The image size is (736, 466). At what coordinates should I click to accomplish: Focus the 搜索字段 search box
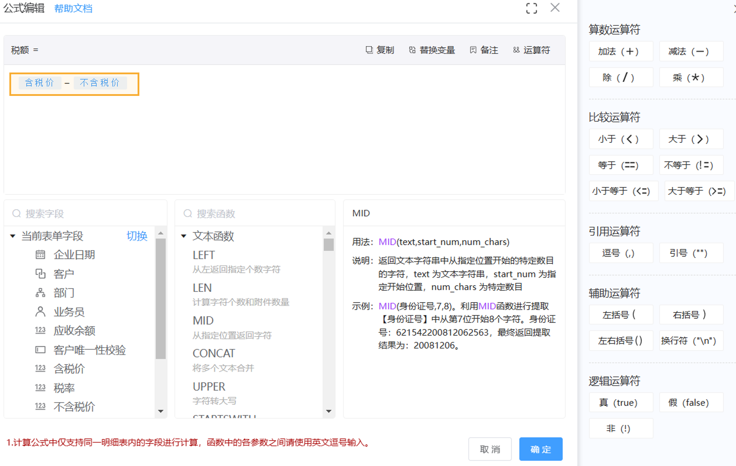(x=85, y=214)
